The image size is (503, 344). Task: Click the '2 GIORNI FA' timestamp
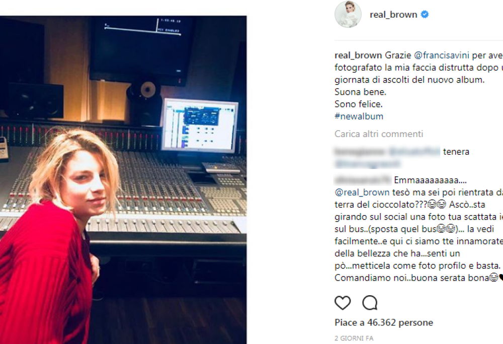(354, 338)
